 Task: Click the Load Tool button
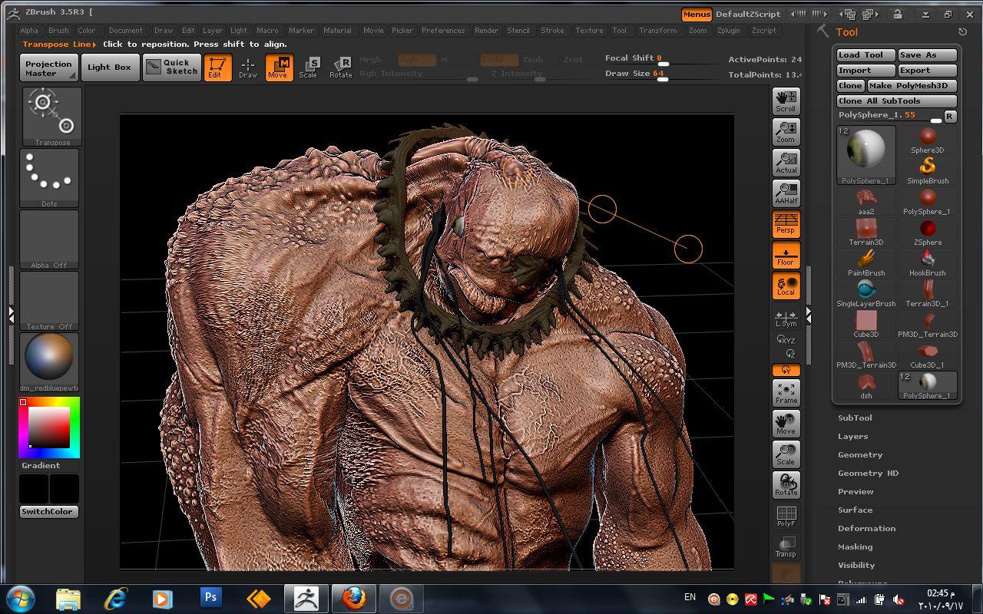866,55
